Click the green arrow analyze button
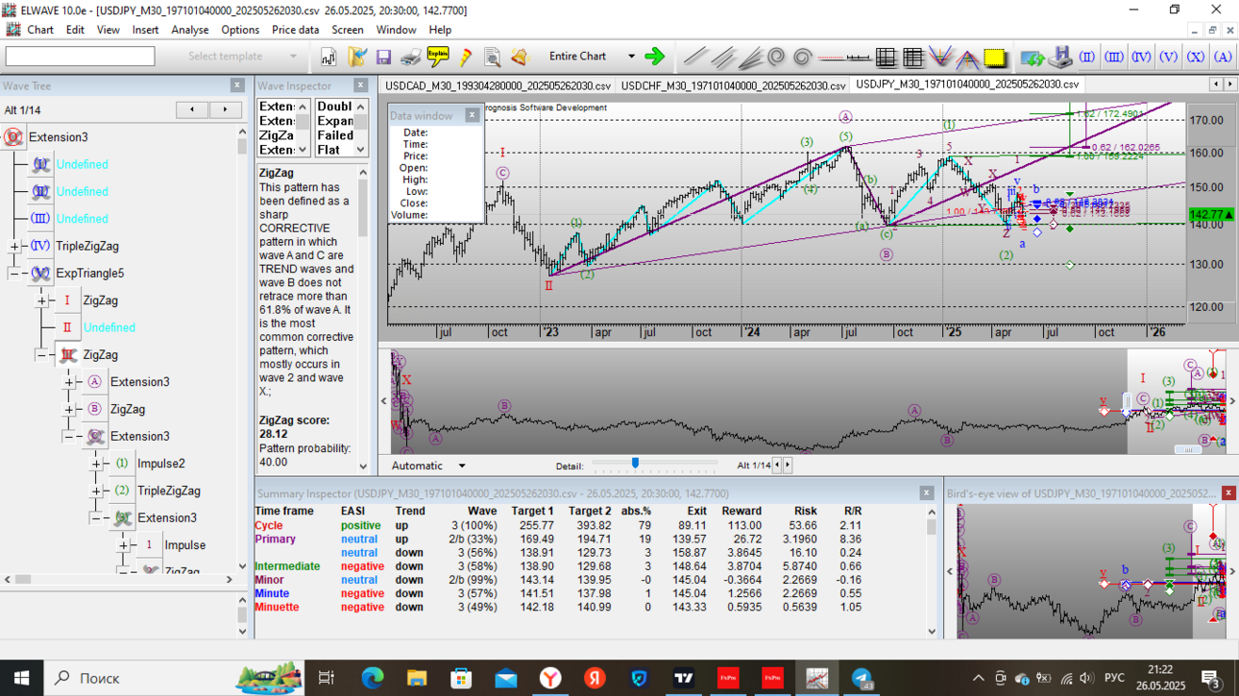 655,58
